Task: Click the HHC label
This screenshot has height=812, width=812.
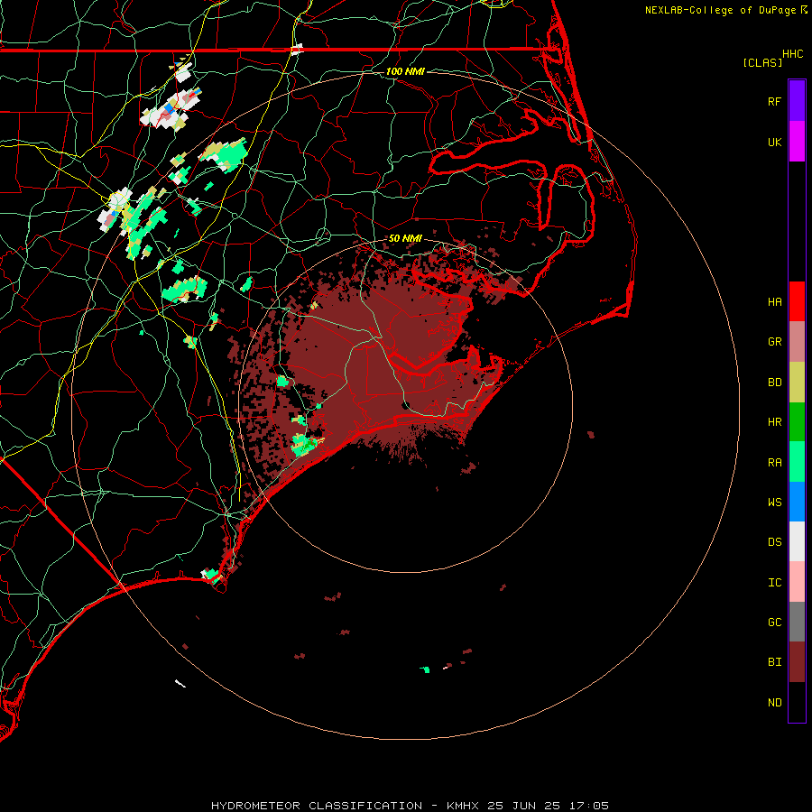Action: click(x=792, y=54)
